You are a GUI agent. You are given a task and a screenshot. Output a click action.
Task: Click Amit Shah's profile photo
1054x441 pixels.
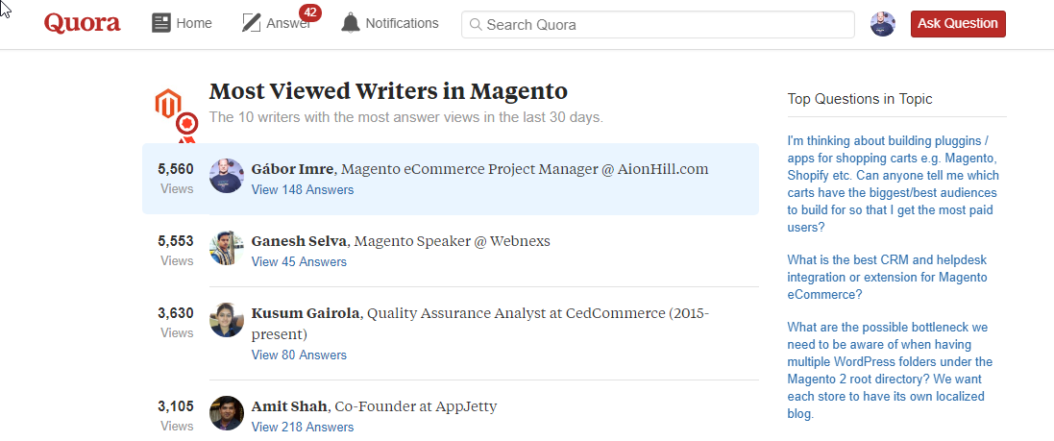(227, 413)
